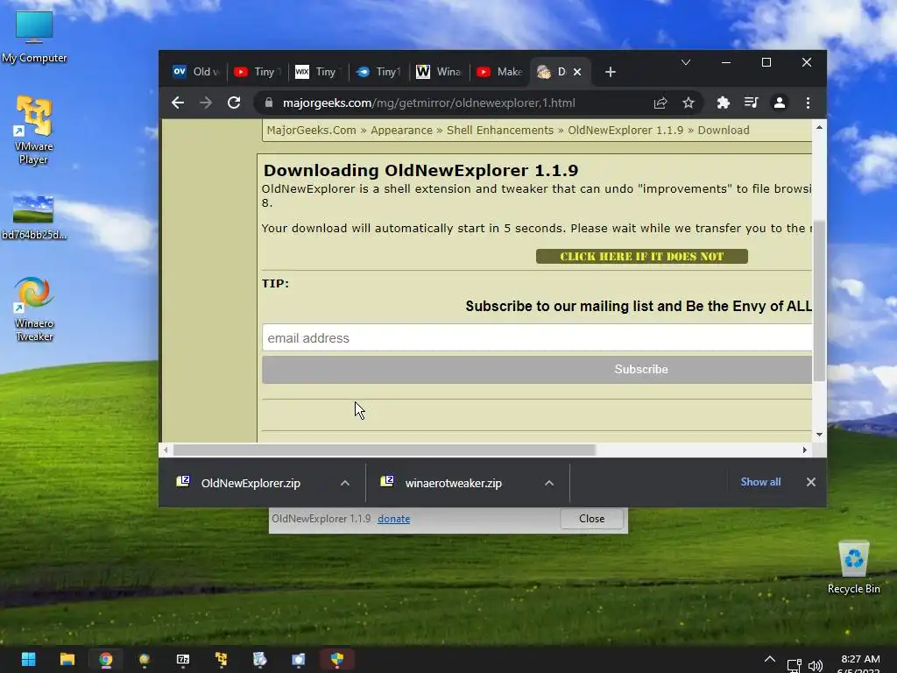Bookmark this page with the star
897x673 pixels.
pyautogui.click(x=689, y=103)
